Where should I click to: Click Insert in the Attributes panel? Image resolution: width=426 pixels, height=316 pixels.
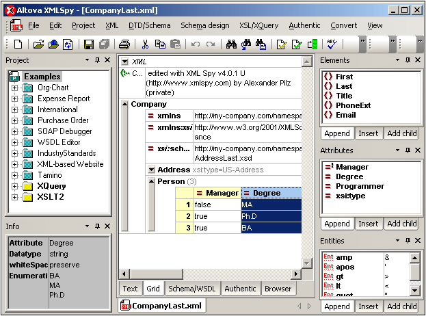[x=369, y=224]
